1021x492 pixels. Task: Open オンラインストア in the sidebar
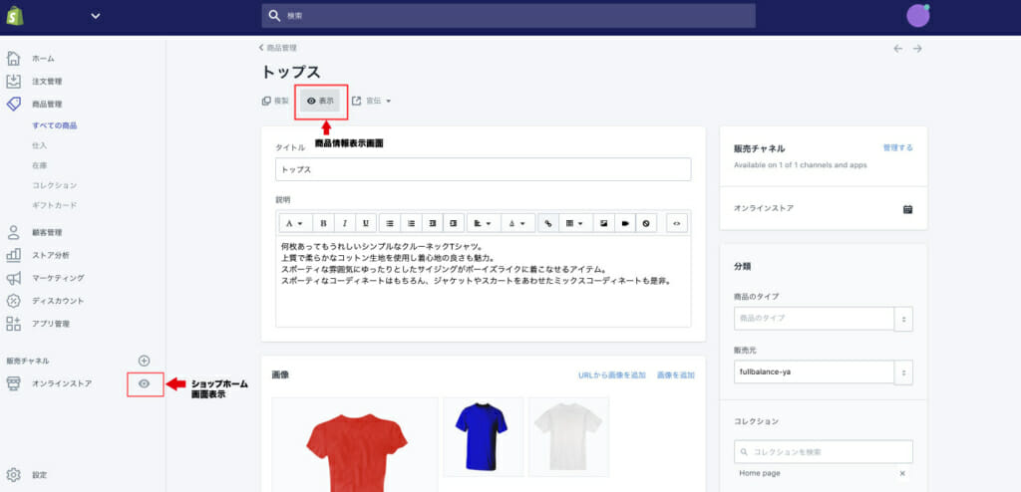(x=62, y=384)
